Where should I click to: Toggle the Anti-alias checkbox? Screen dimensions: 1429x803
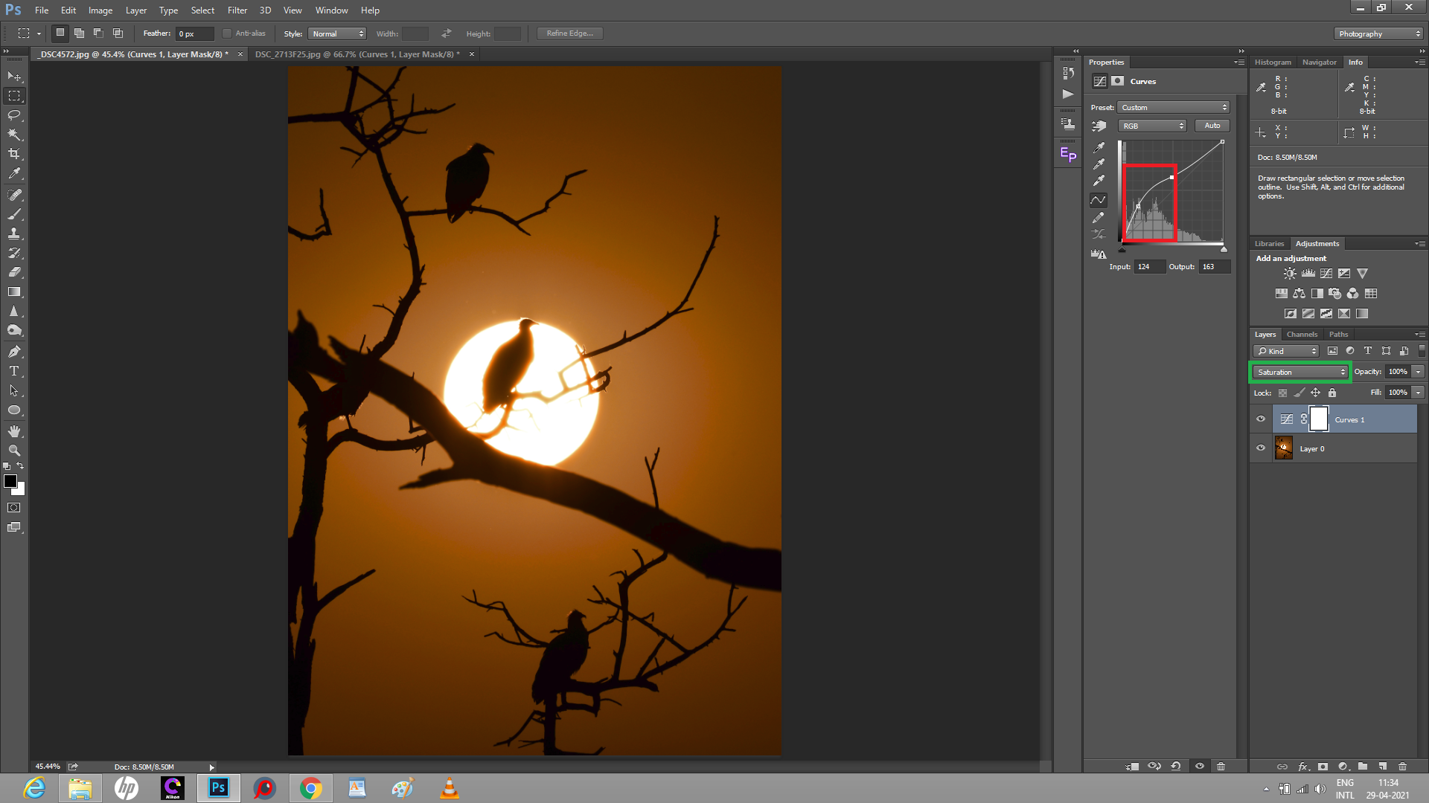tap(227, 33)
